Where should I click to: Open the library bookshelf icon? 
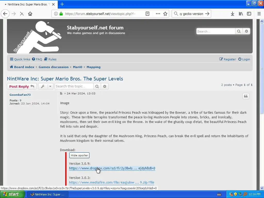pos(241,14)
